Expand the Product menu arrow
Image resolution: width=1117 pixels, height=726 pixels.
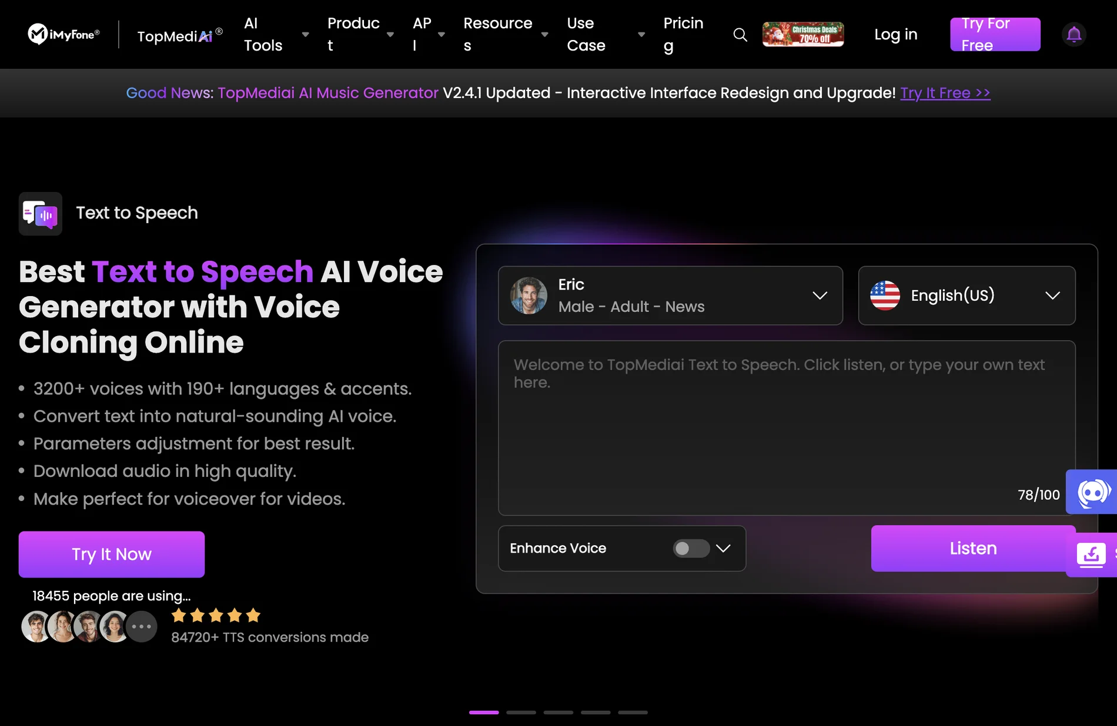tap(390, 35)
